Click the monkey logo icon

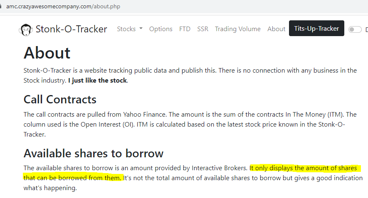tap(26, 29)
